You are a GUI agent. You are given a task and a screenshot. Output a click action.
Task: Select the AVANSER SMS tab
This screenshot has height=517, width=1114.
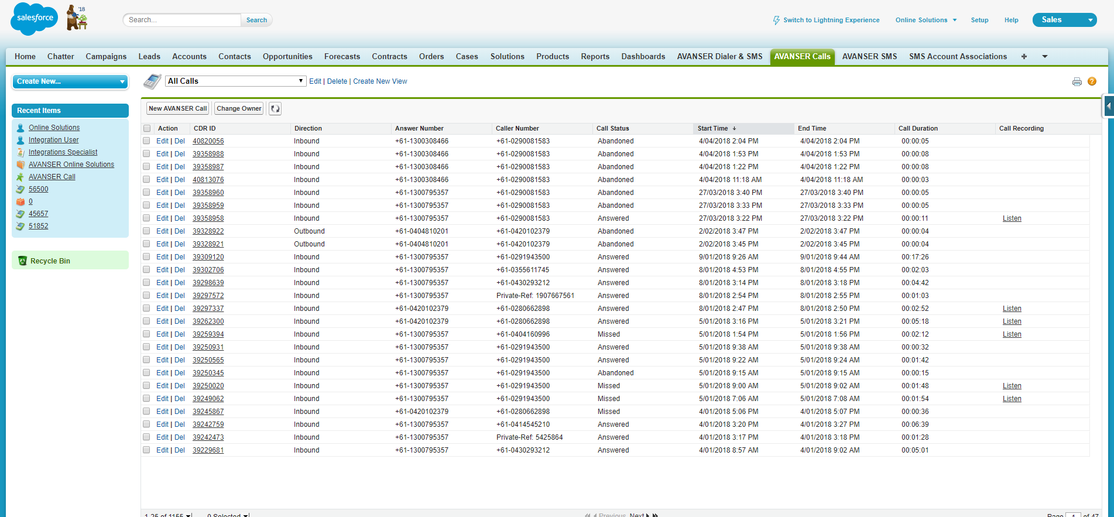tap(870, 56)
